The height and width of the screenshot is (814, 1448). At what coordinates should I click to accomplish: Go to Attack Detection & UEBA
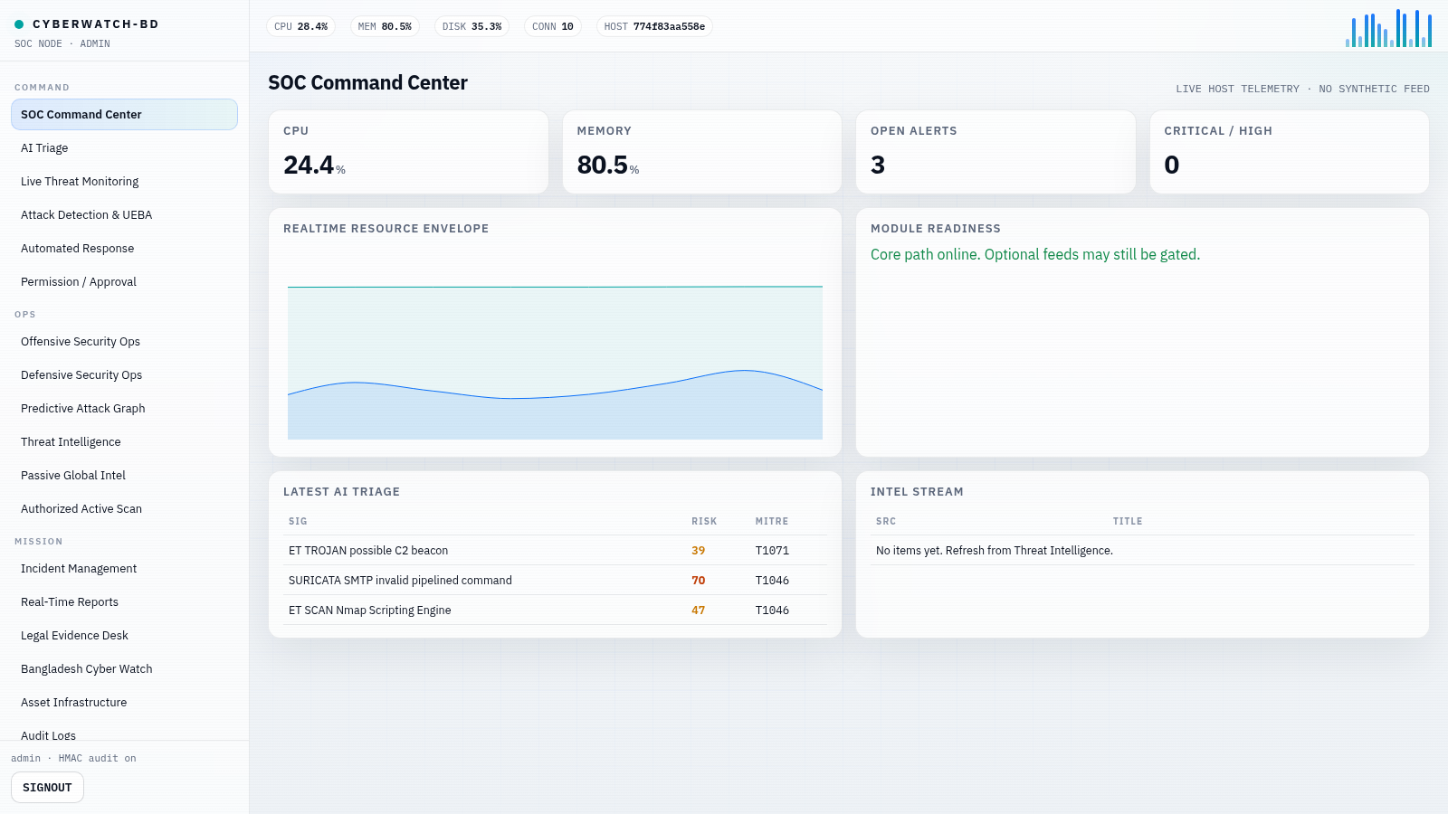pyautogui.click(x=124, y=215)
